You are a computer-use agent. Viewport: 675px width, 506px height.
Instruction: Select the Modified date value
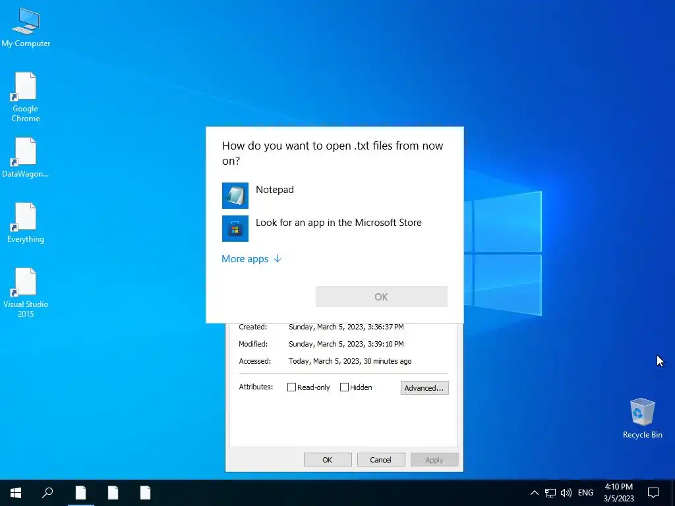[x=346, y=344]
